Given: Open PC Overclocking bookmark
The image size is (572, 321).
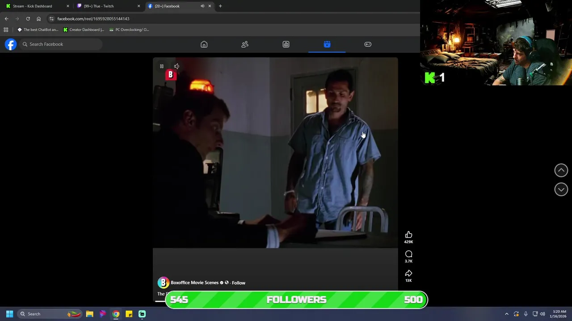Looking at the screenshot, I should point(129,30).
